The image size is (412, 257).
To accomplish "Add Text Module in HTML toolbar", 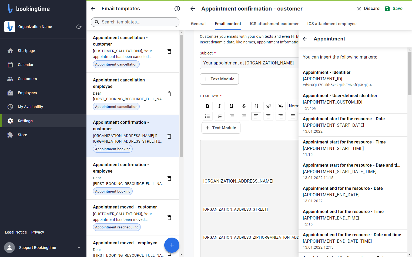I will (x=221, y=128).
